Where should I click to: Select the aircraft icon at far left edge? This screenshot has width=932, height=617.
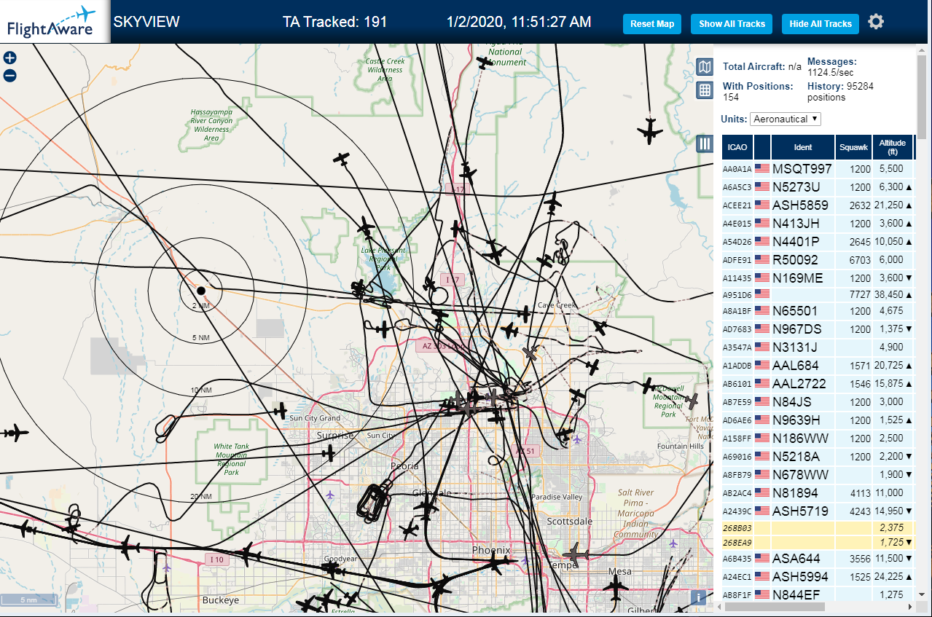click(15, 433)
